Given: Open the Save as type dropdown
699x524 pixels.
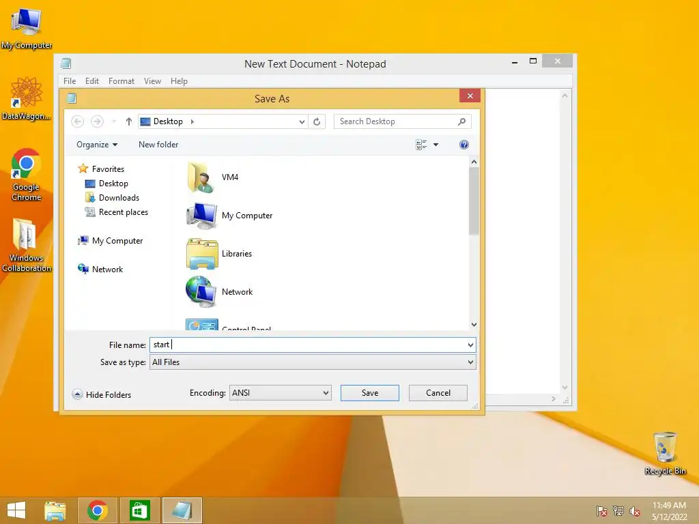Looking at the screenshot, I should pos(313,362).
